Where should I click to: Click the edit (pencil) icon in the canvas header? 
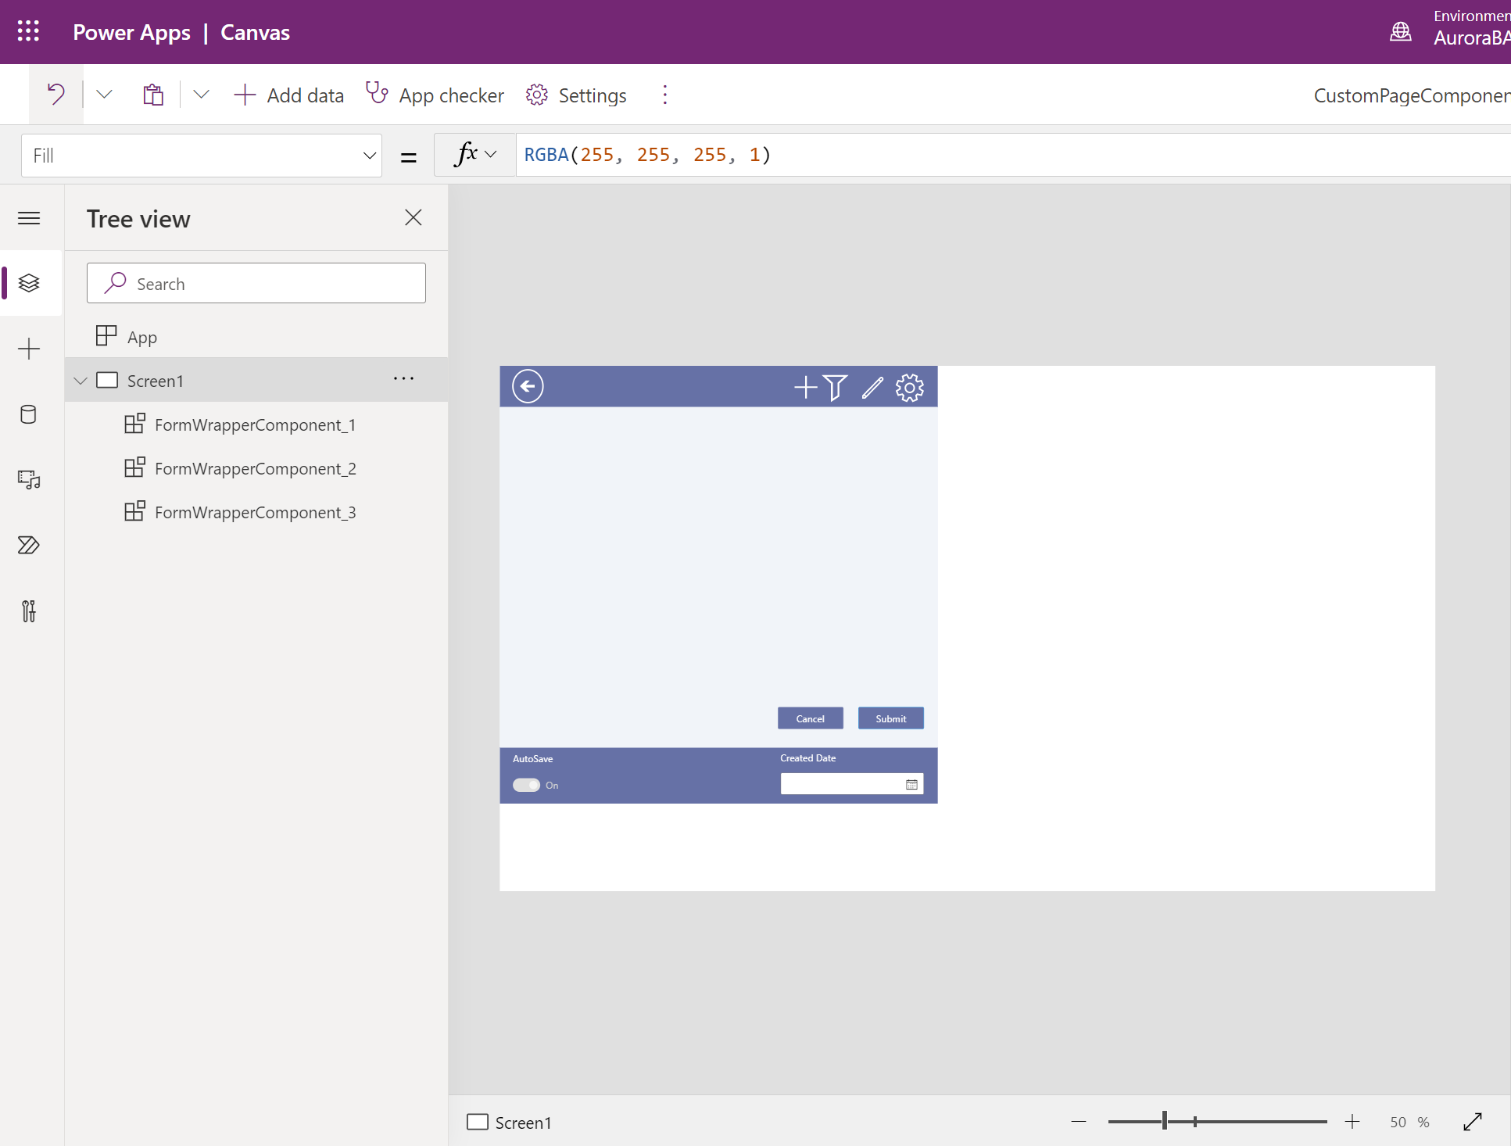point(872,386)
